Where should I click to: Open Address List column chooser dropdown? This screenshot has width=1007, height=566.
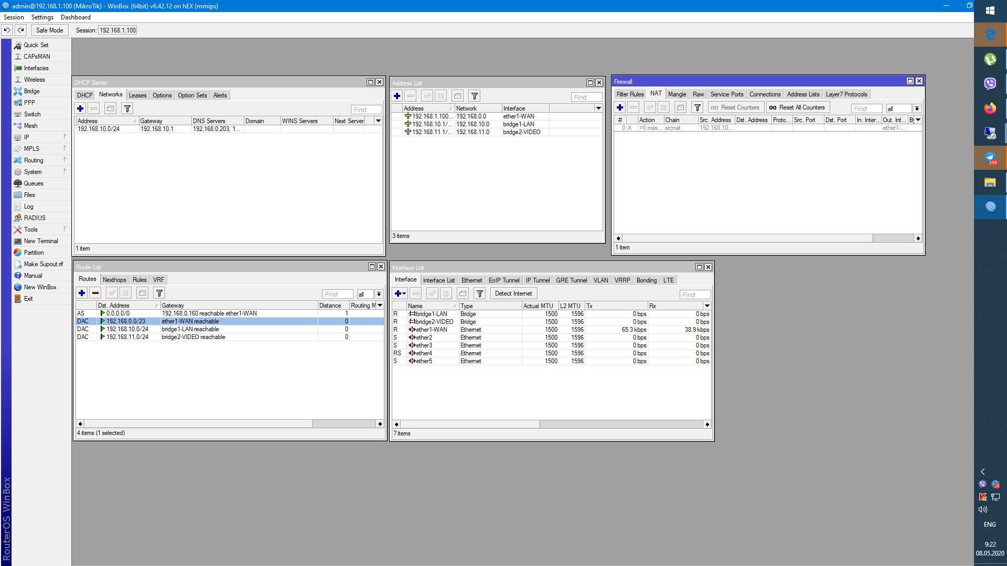point(598,108)
